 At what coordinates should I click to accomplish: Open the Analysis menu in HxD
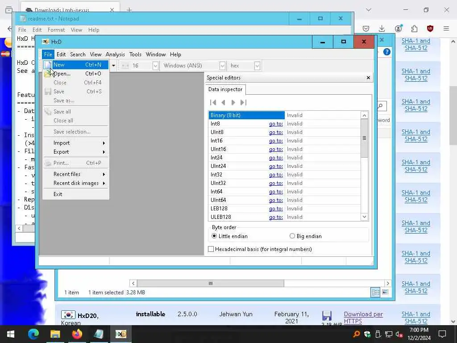[115, 54]
